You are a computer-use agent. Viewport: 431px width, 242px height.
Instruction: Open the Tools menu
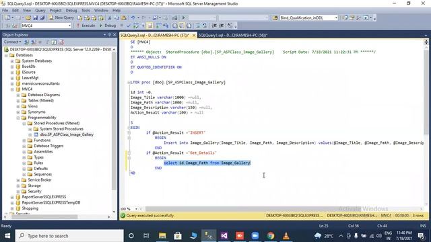86,10
